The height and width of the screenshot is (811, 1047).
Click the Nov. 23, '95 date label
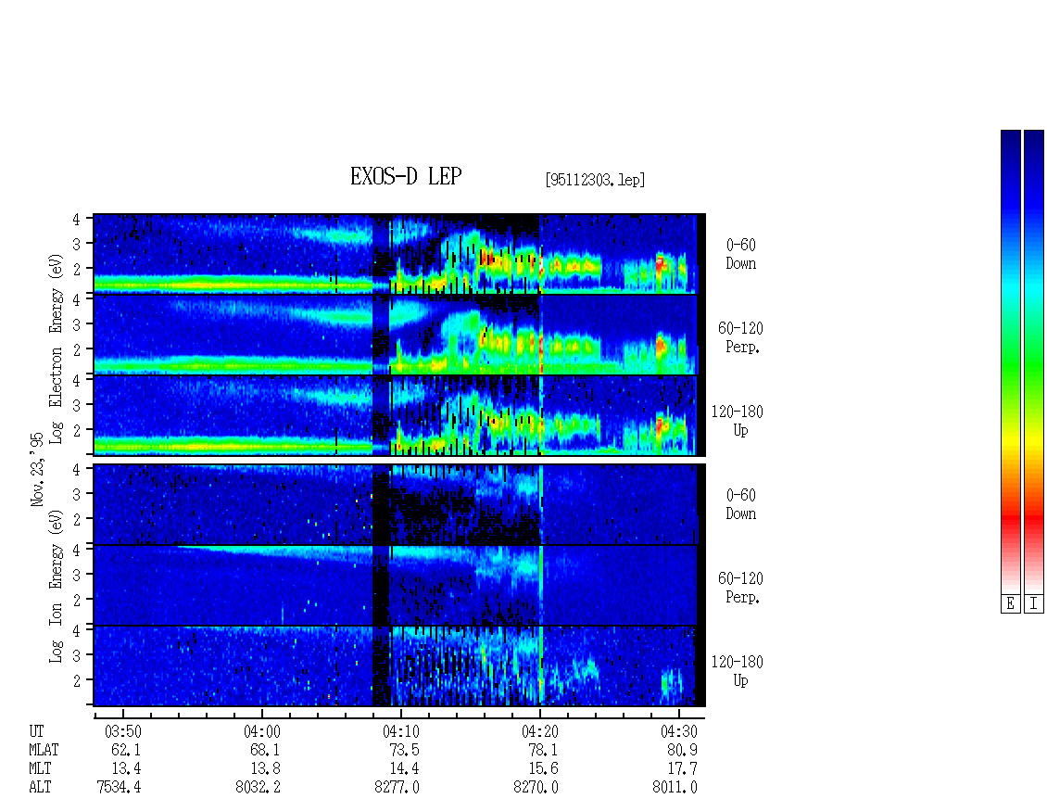click(37, 470)
